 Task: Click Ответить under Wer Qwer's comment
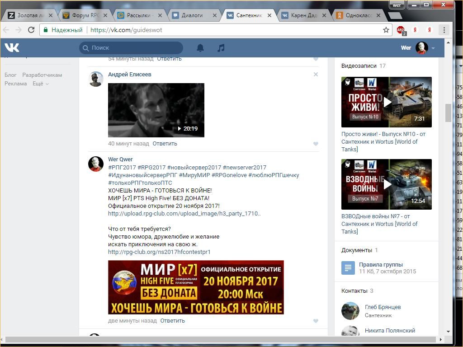(172, 320)
